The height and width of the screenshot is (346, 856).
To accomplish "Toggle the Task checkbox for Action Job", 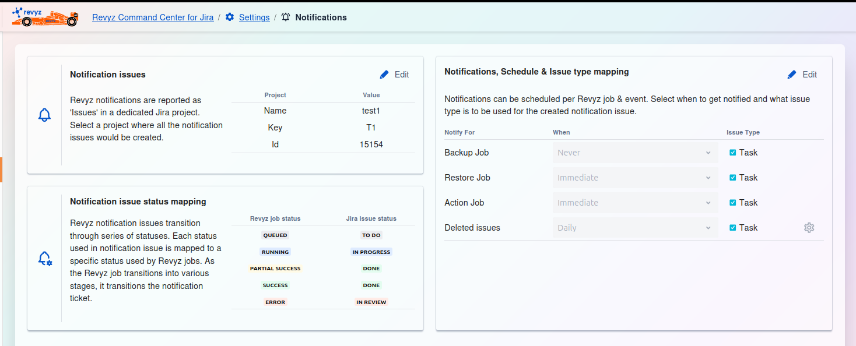I will [733, 203].
